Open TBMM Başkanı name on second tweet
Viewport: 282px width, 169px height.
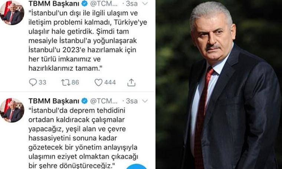tap(54, 101)
